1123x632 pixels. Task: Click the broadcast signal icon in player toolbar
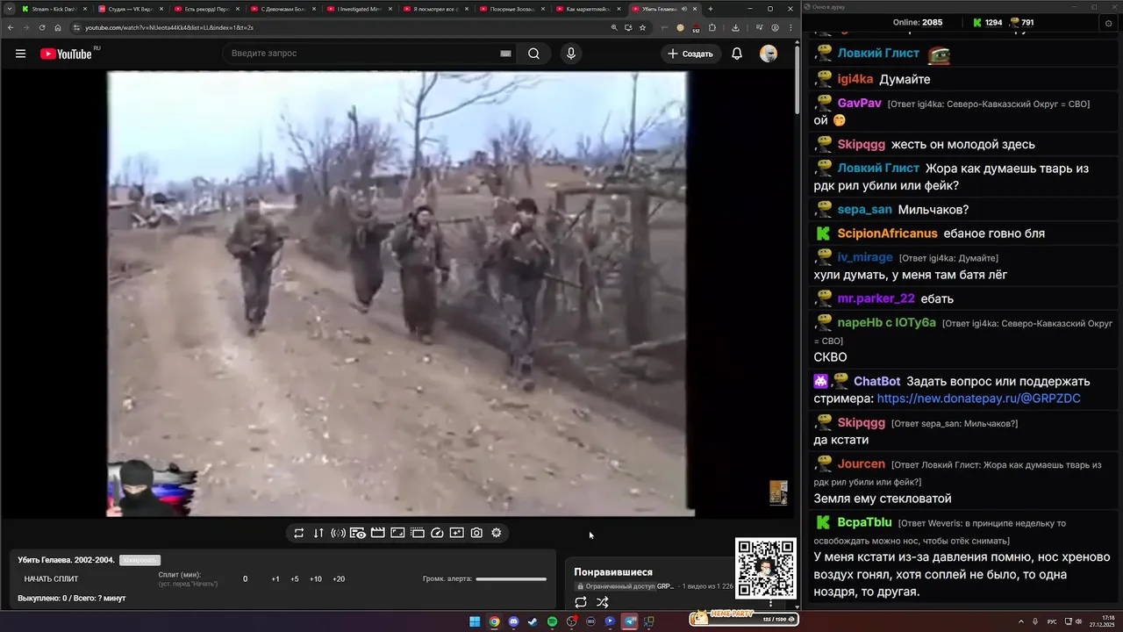[x=338, y=533]
